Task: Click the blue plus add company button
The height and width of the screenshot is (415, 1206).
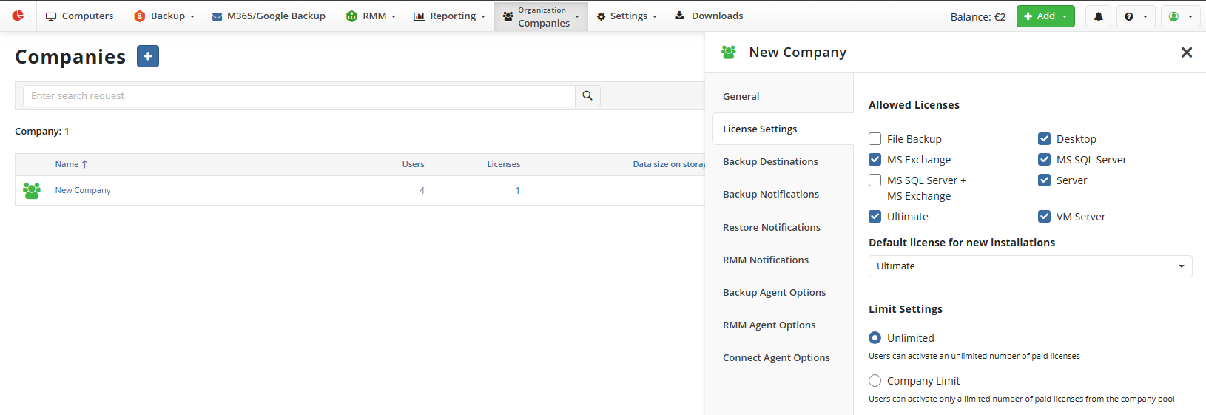Action: [148, 56]
